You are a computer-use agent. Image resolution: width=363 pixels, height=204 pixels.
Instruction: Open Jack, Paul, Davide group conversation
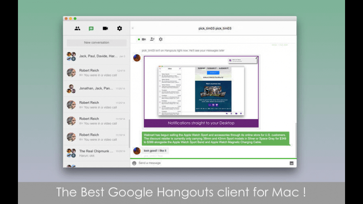pos(96,56)
